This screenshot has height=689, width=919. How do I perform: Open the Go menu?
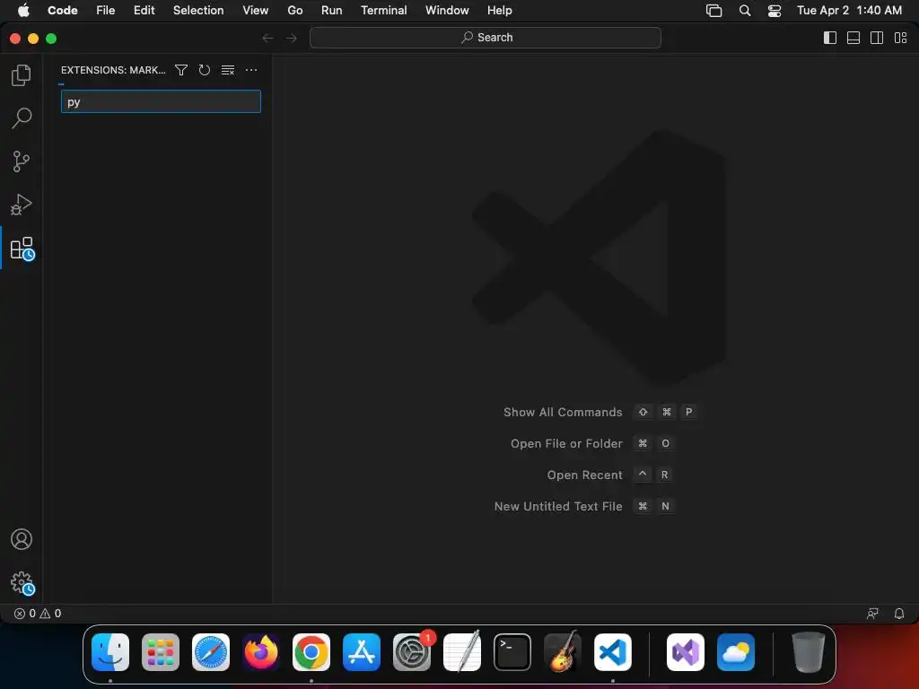click(294, 11)
